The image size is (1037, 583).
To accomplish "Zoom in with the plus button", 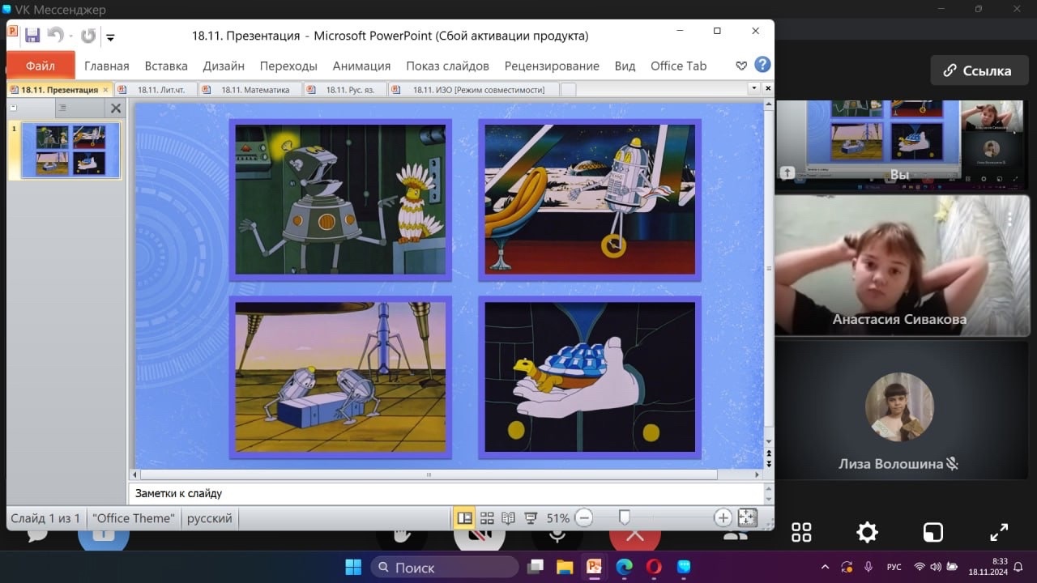I will click(723, 517).
